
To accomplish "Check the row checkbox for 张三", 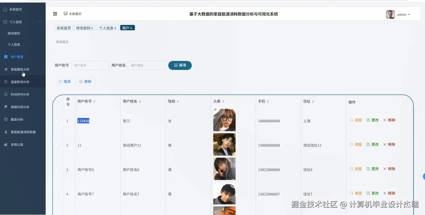I will pyautogui.click(x=57, y=121).
